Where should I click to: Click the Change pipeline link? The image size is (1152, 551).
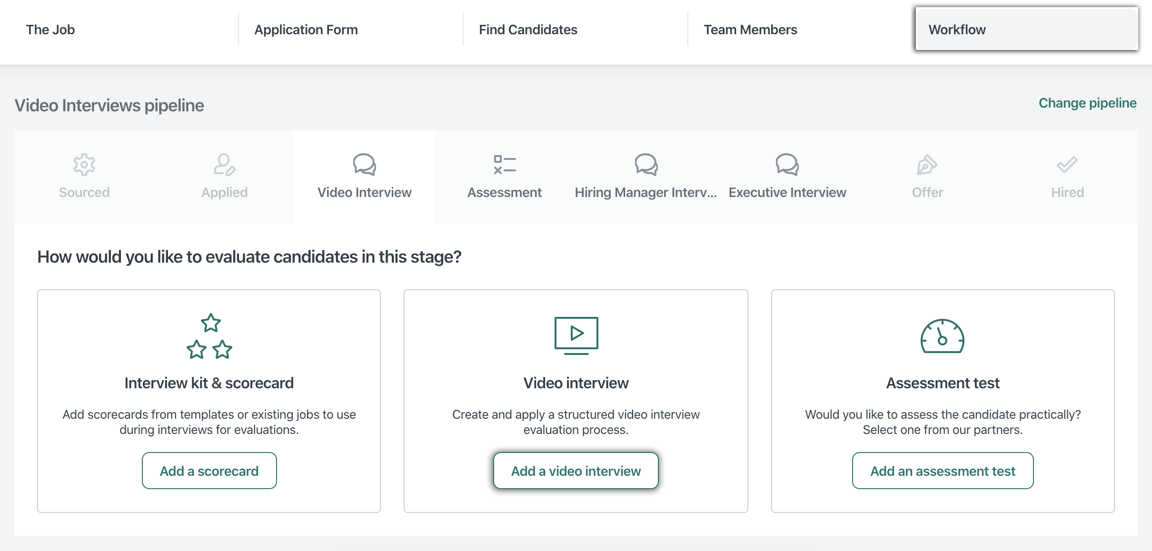pos(1087,103)
